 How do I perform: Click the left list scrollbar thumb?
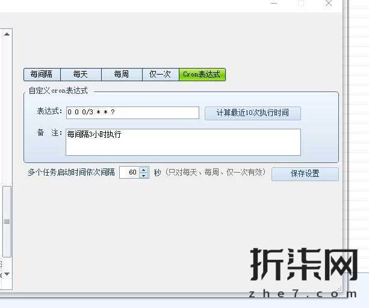click(x=7, y=221)
